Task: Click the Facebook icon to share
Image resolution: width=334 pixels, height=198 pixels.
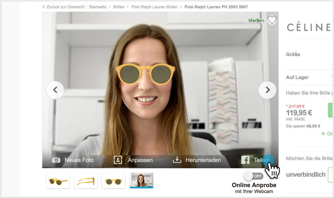Action: (x=245, y=160)
